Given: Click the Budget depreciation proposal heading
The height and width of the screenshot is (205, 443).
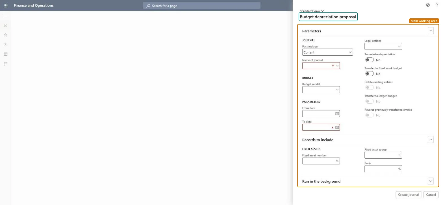Looking at the screenshot, I should [328, 17].
